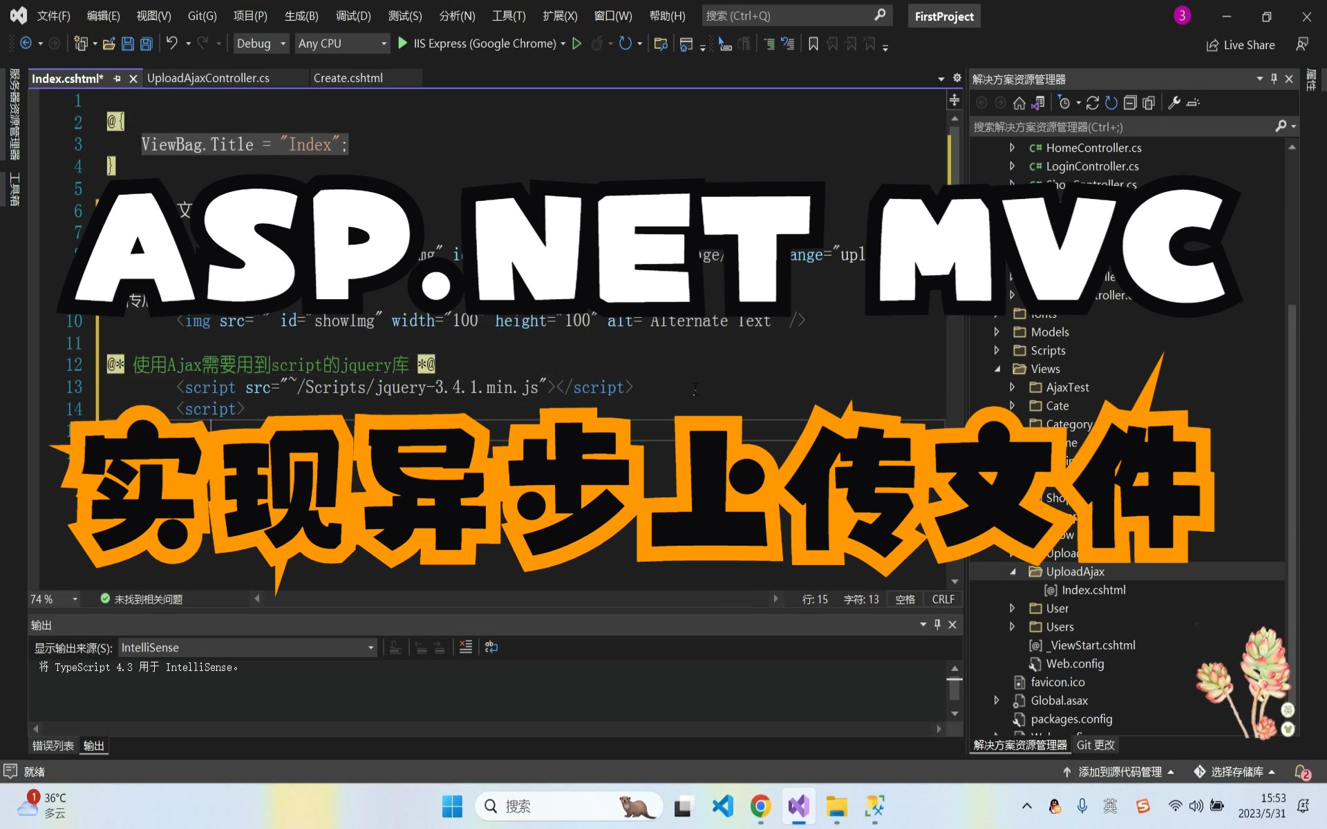This screenshot has width=1327, height=829.
Task: Collapse the UploadAjax folder node
Action: coord(1013,571)
